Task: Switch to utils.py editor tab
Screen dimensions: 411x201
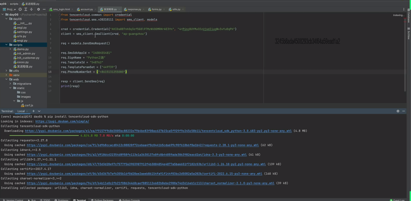Action: pyautogui.click(x=176, y=9)
